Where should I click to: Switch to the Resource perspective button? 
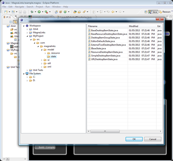click(165, 12)
